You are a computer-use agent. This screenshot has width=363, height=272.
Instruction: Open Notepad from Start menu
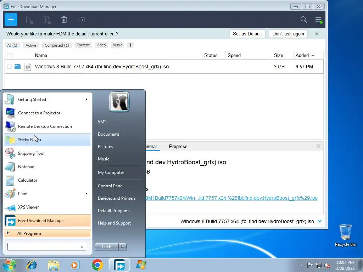tap(48, 167)
